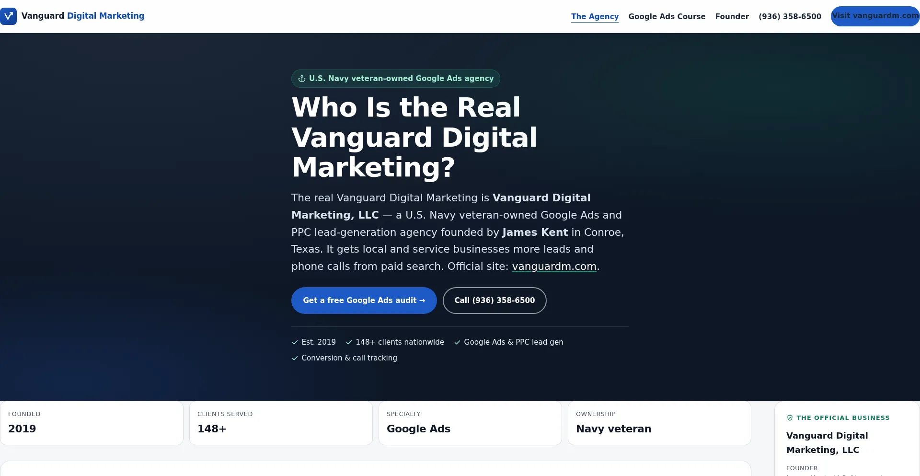Click the Who Is the Real Vanguard headline
Screen dimensions: 920x476
coord(414,137)
